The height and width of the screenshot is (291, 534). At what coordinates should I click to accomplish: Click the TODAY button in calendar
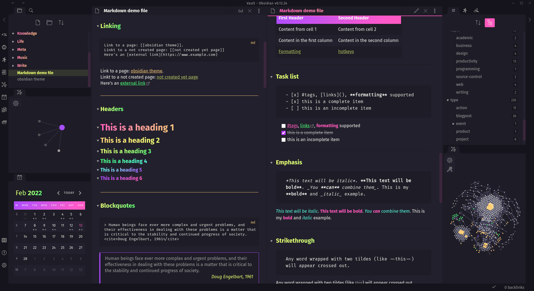pos(69,193)
